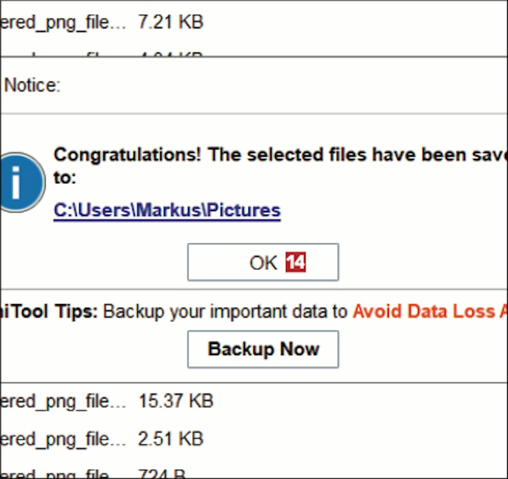Click the Backup Now button
508x479 pixels.
coord(263,349)
